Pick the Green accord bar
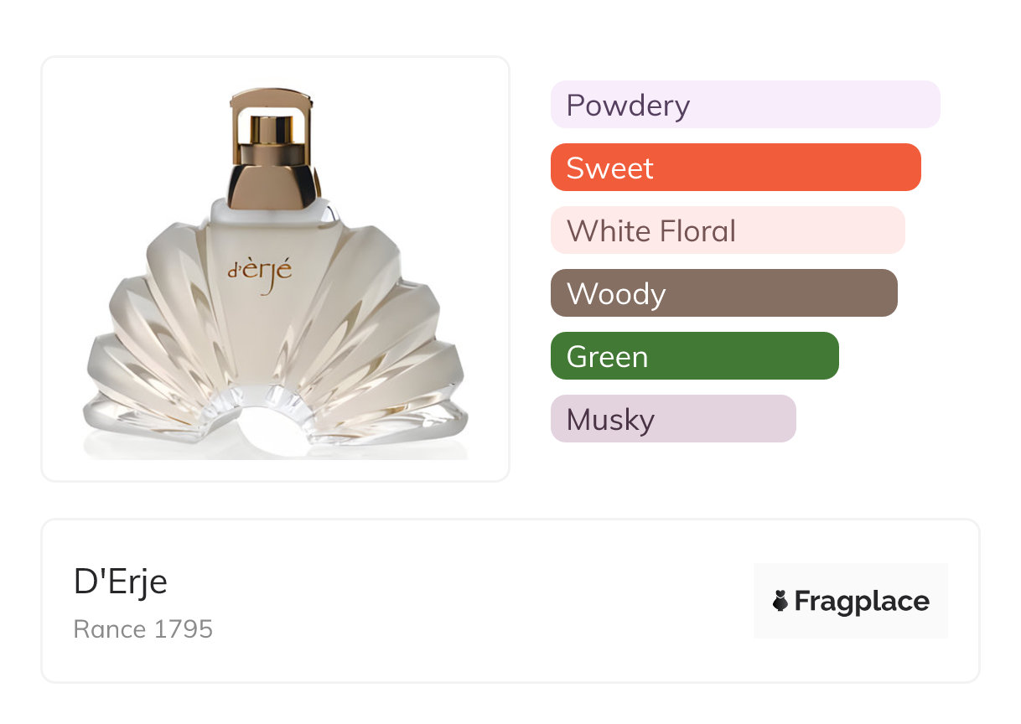 pyautogui.click(x=694, y=356)
